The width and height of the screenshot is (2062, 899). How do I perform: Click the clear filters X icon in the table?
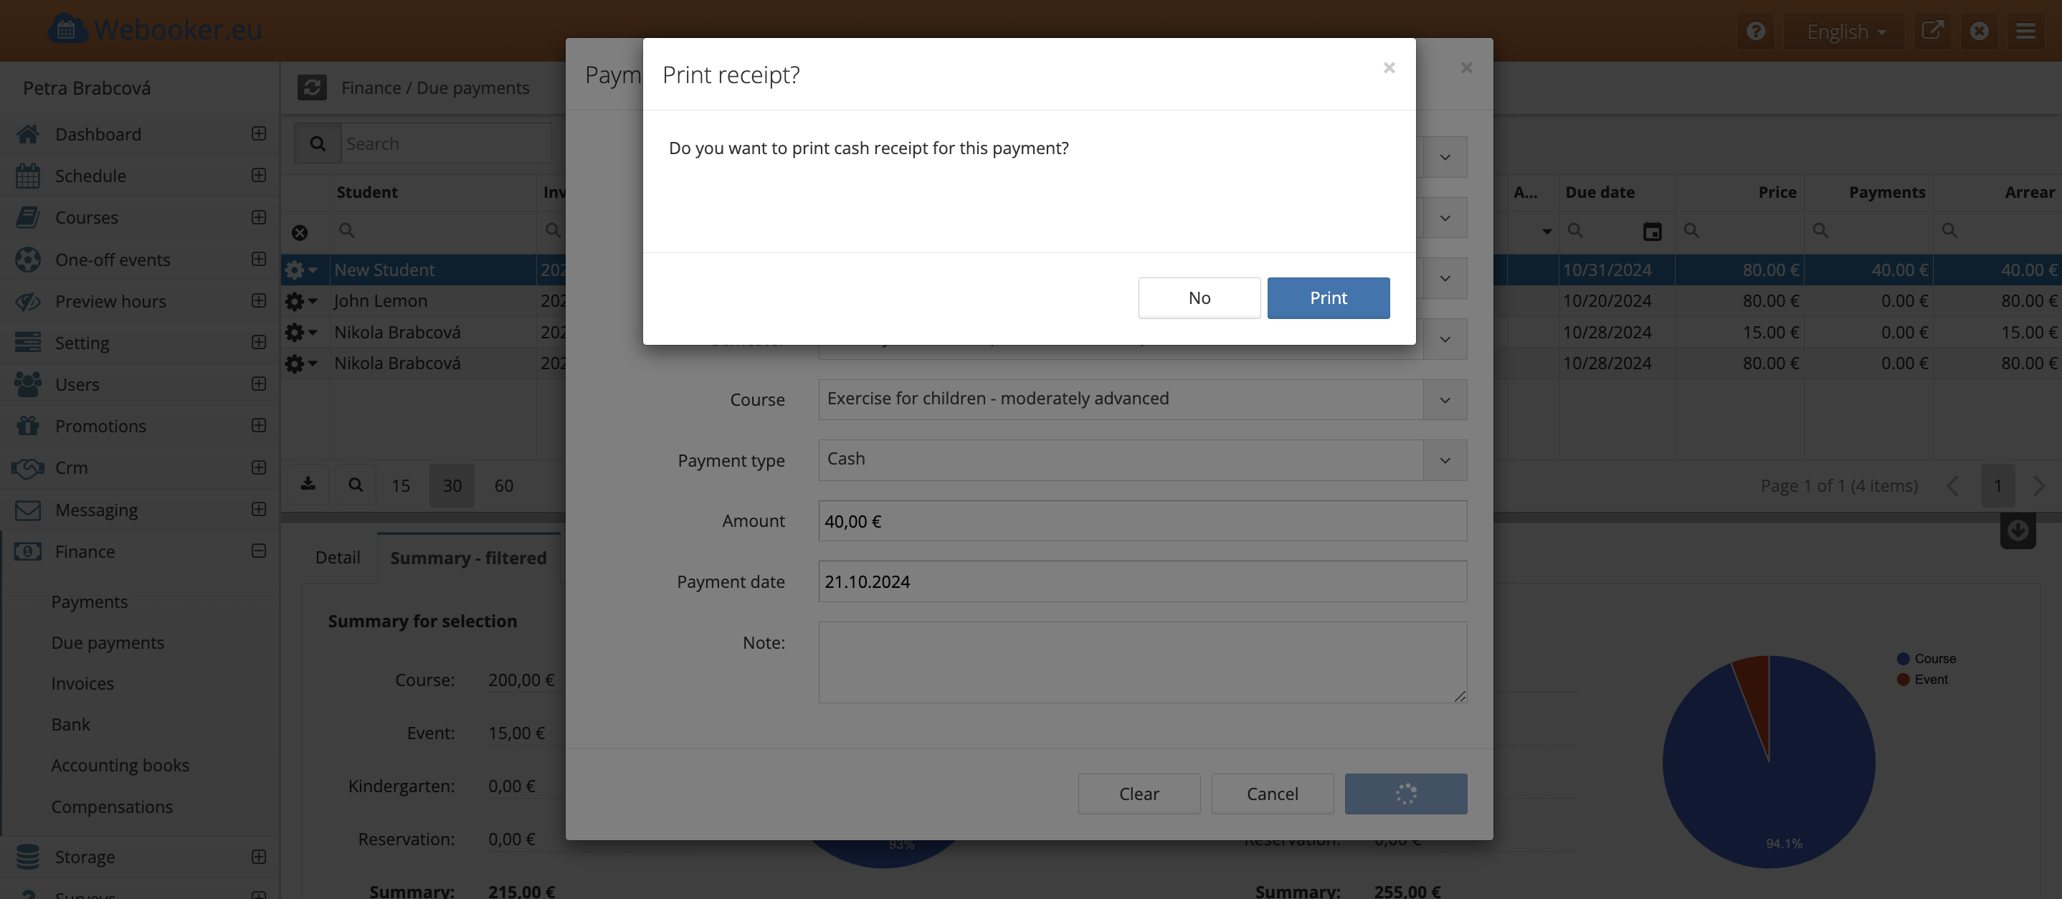(300, 232)
